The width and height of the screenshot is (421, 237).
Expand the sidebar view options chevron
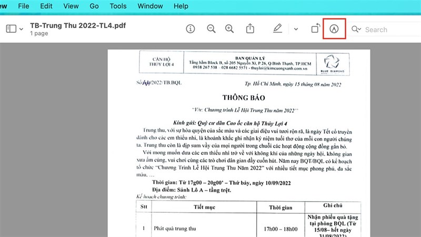click(21, 29)
